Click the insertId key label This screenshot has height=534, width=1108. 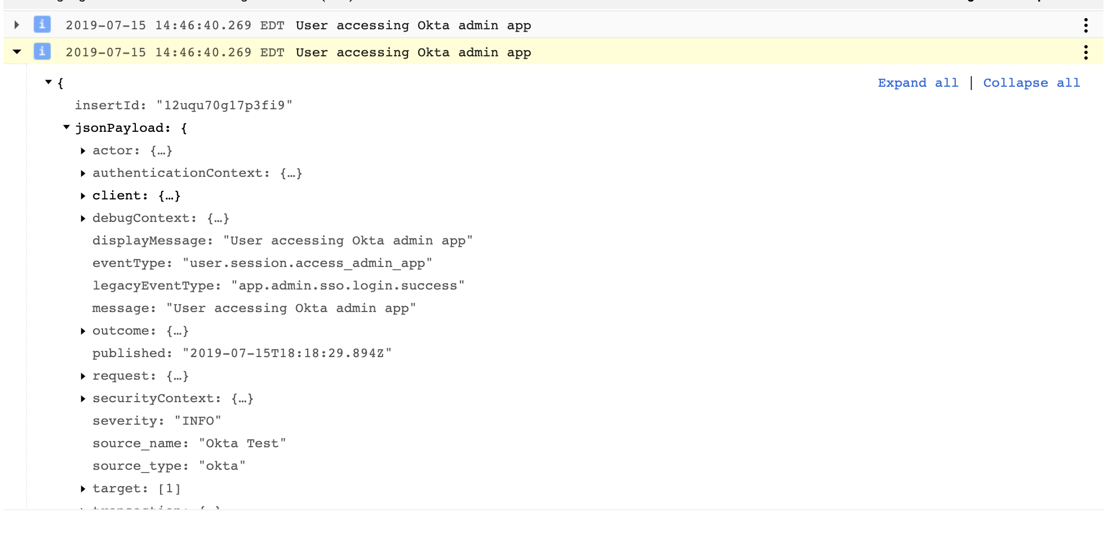110,105
